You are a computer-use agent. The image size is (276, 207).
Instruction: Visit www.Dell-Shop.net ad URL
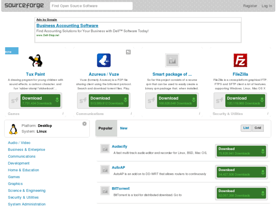(48, 35)
